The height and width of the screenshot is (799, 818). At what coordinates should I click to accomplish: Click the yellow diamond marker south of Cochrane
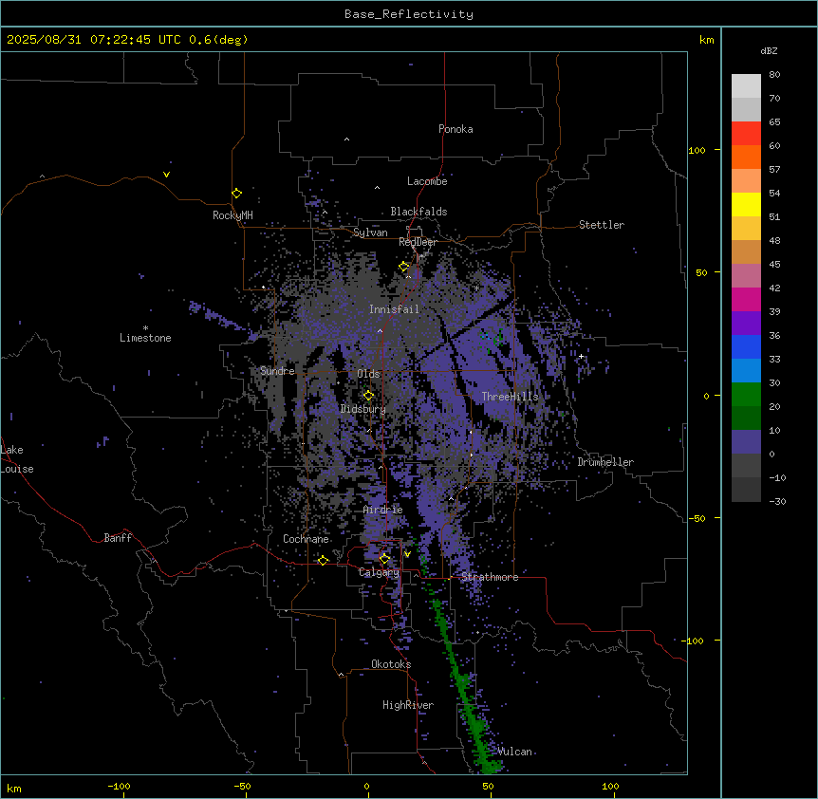[x=323, y=560]
